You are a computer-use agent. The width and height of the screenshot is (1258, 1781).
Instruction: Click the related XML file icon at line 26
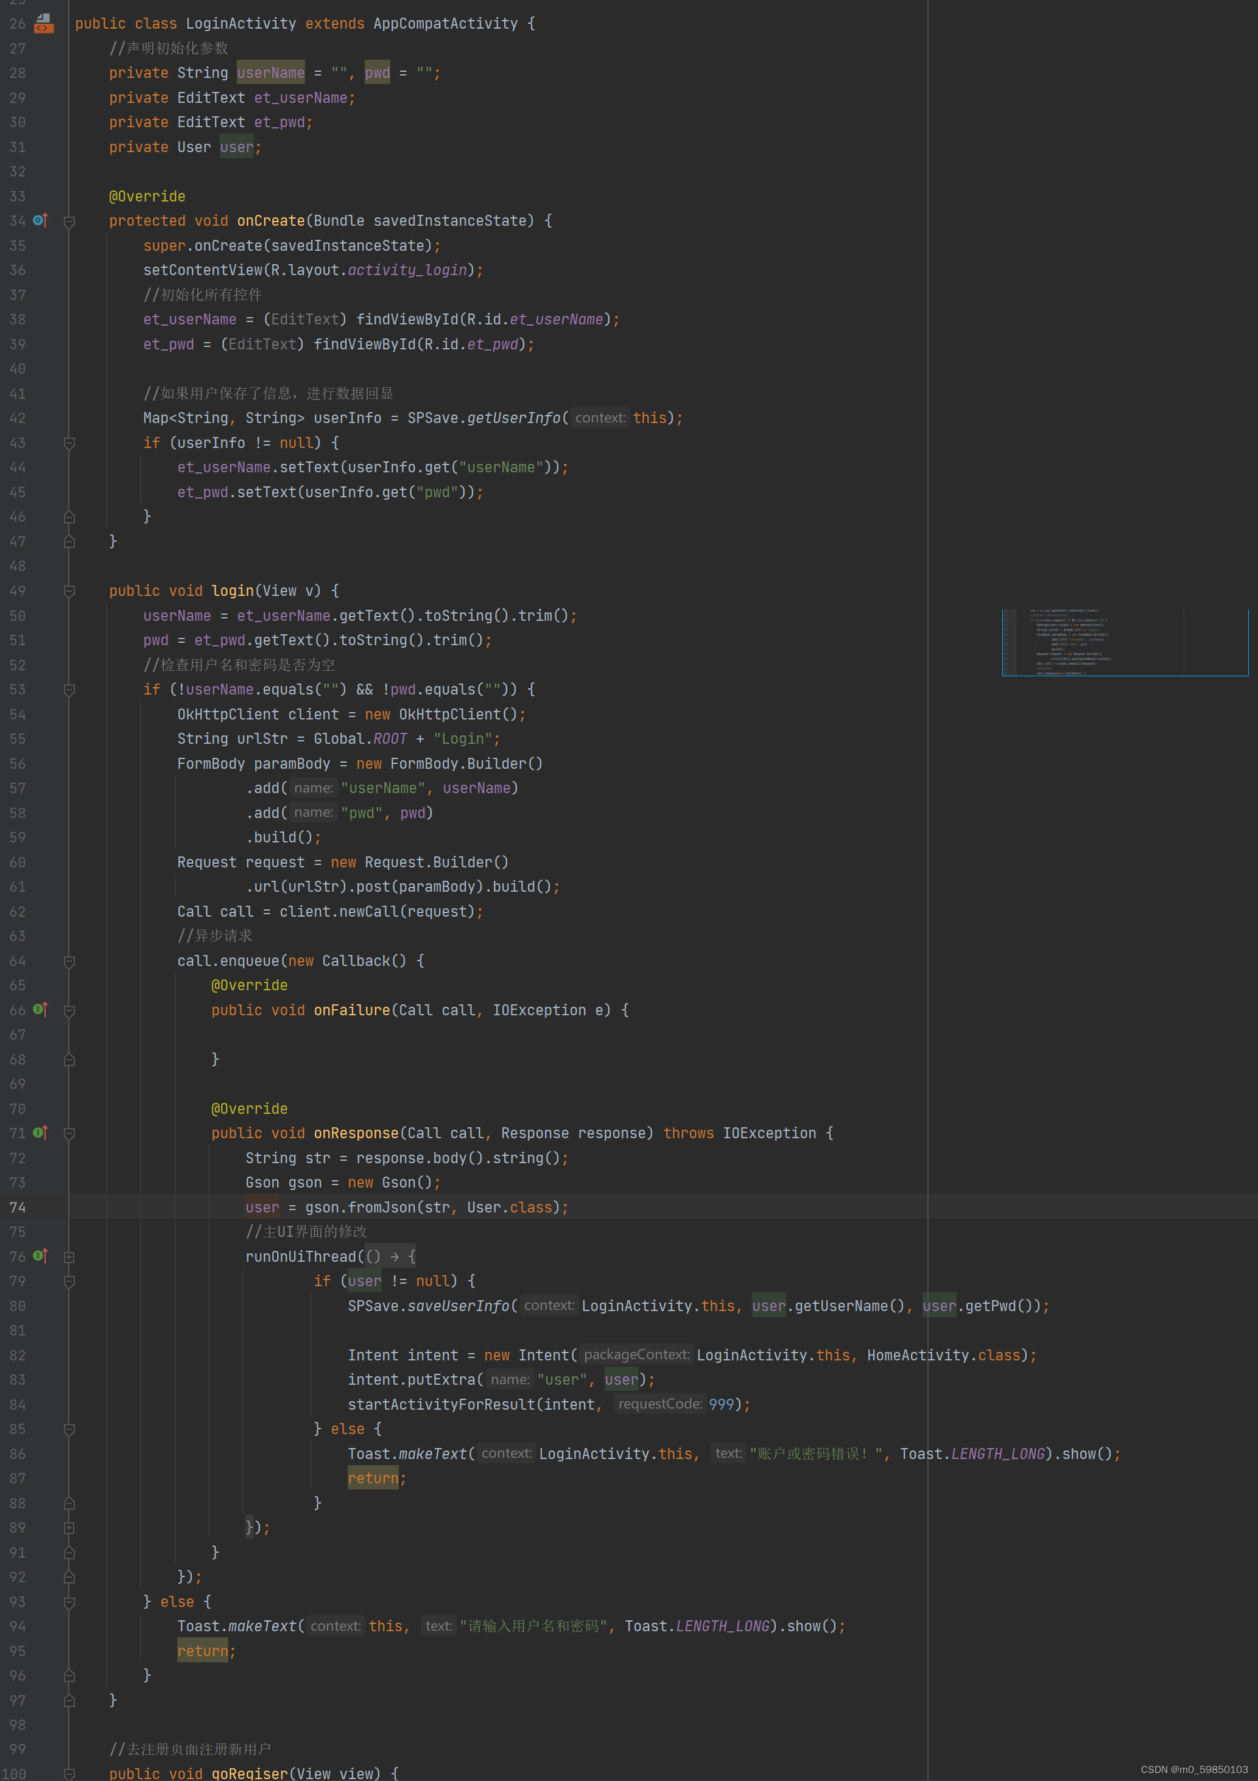coord(43,23)
